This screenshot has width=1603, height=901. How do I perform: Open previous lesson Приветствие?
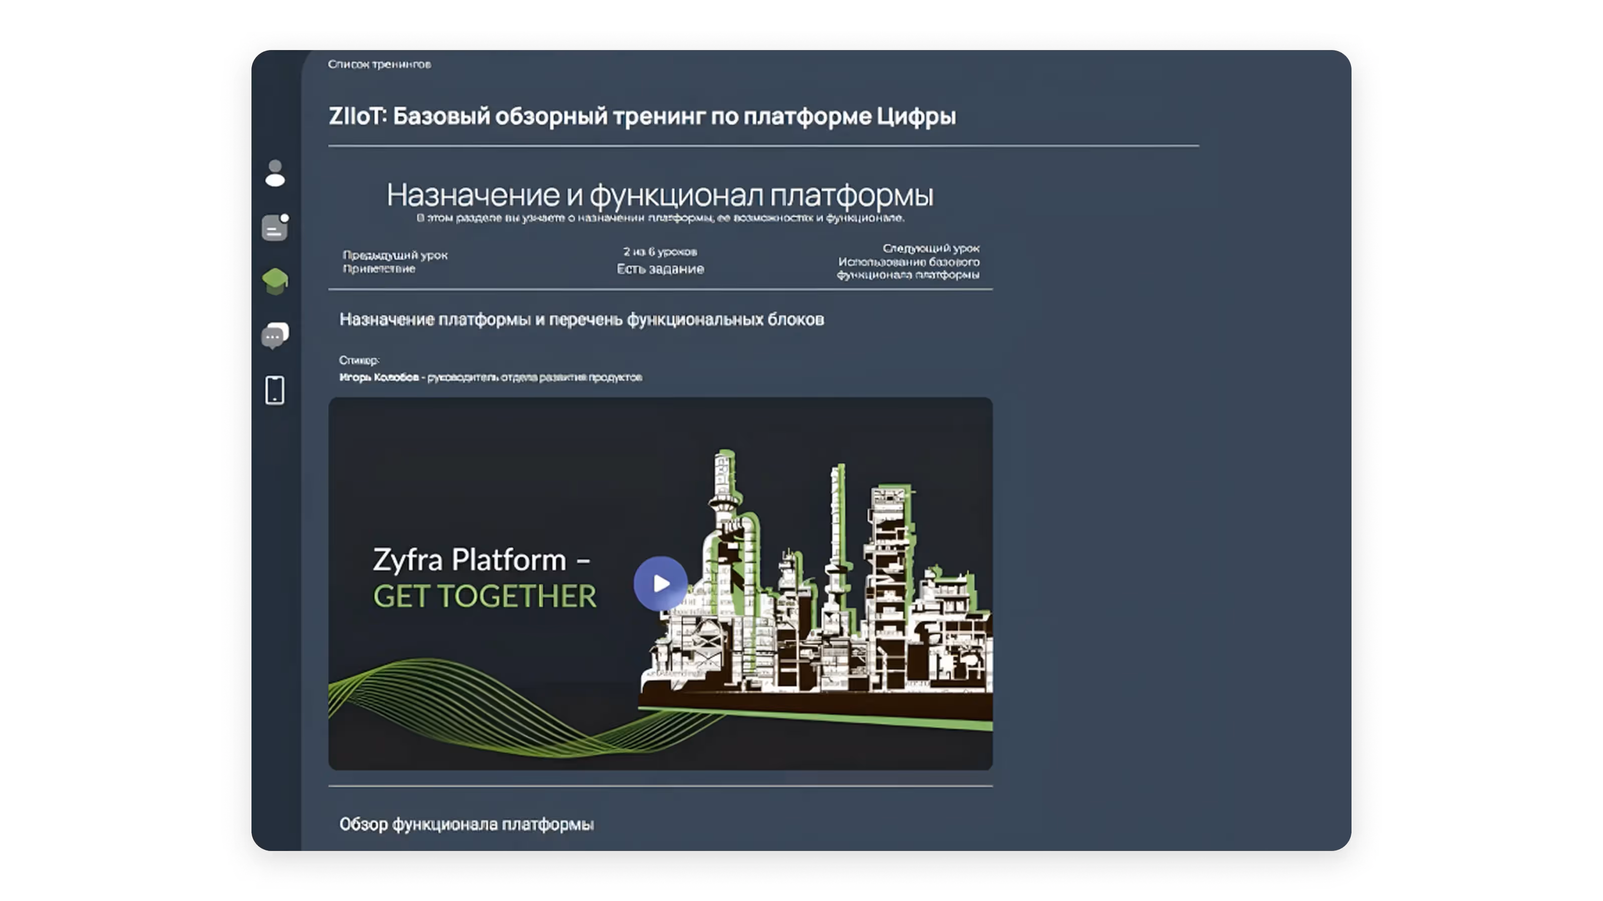click(x=379, y=269)
